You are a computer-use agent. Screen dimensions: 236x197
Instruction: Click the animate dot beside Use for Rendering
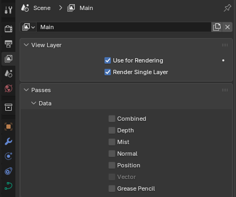click(x=223, y=60)
